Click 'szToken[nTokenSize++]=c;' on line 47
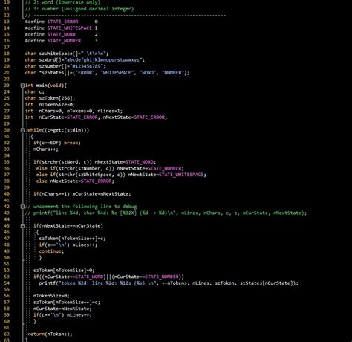Screen dimensions: 352x342 tap(72, 239)
